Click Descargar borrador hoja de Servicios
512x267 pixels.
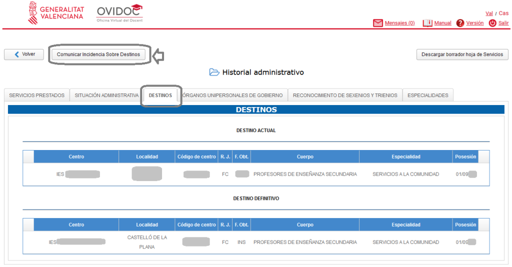(x=462, y=54)
